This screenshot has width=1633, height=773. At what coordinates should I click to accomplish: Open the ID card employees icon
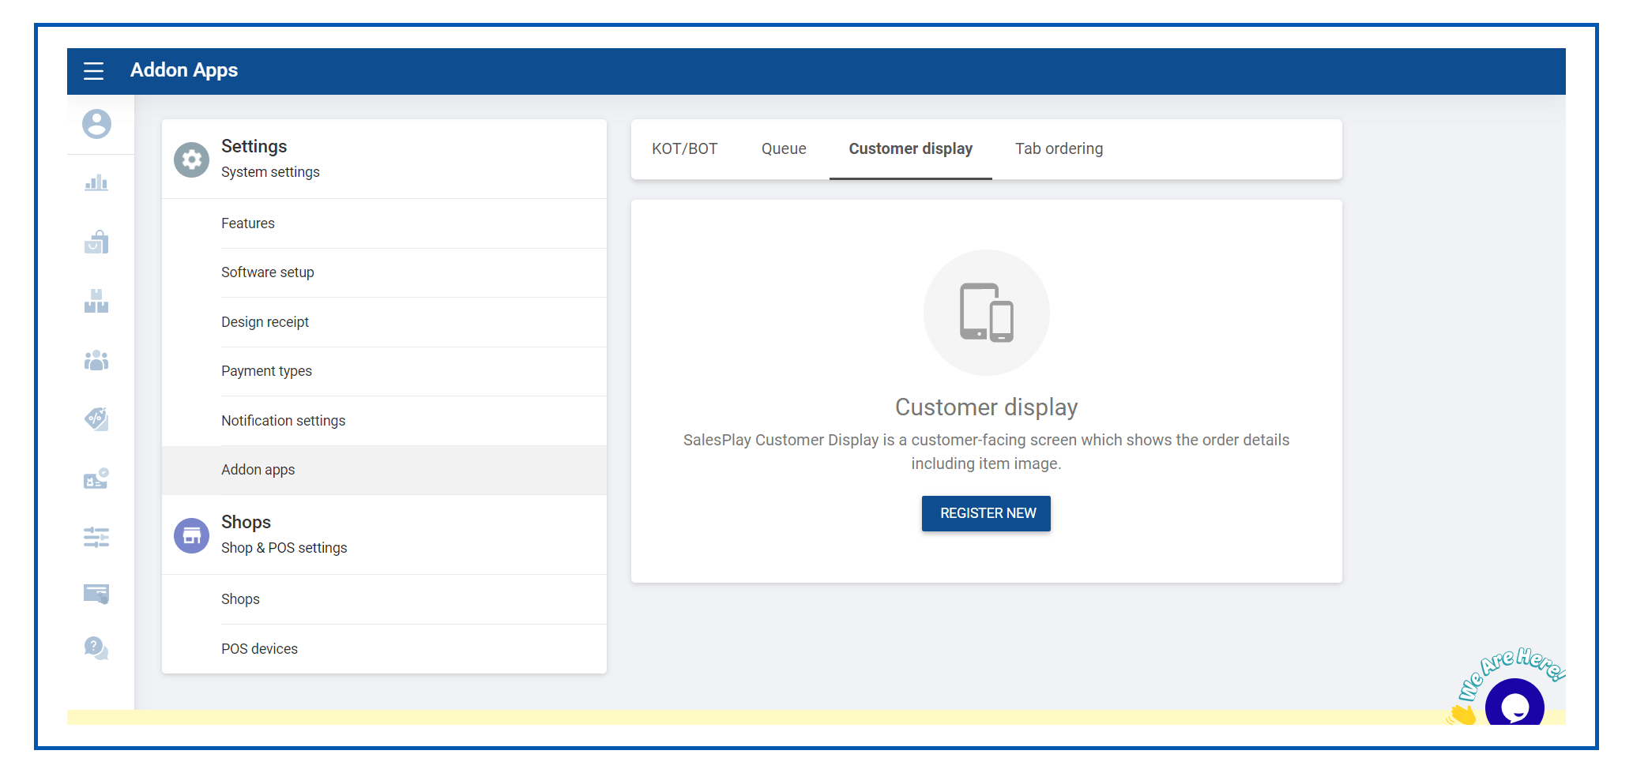pyautogui.click(x=96, y=478)
